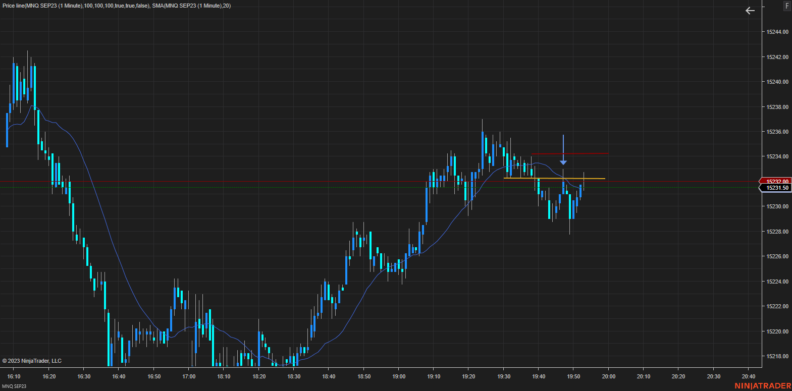The width and height of the screenshot is (792, 391).
Task: Click the 18:50 time axis label
Action: tap(364, 376)
